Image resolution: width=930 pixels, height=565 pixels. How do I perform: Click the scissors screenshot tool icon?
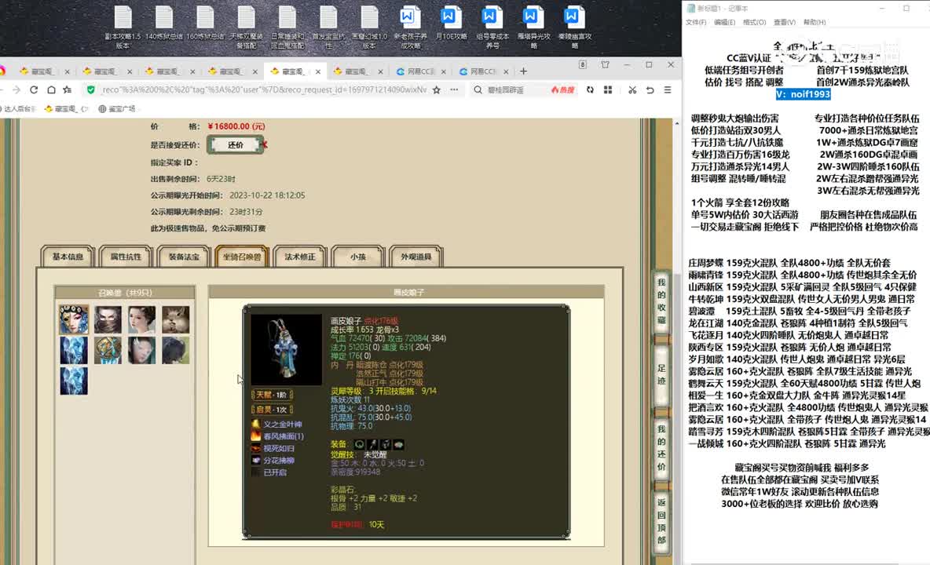[632, 89]
